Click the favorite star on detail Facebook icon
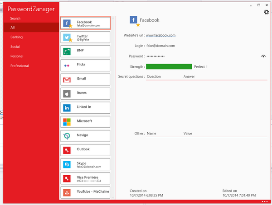Image resolution: width=272 pixels, height=205 pixels. point(138,25)
